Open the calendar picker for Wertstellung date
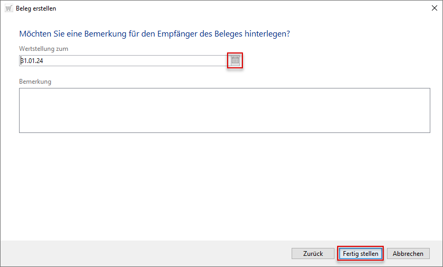Viewport: 443px width, 267px height. click(x=235, y=61)
